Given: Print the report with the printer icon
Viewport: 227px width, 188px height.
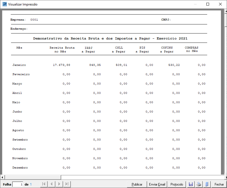Looking at the screenshot, I should pos(199,184).
